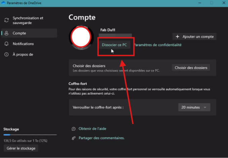Click the plus icon in Ajouter un compte
The height and width of the screenshot is (158, 228).
pos(178,37)
